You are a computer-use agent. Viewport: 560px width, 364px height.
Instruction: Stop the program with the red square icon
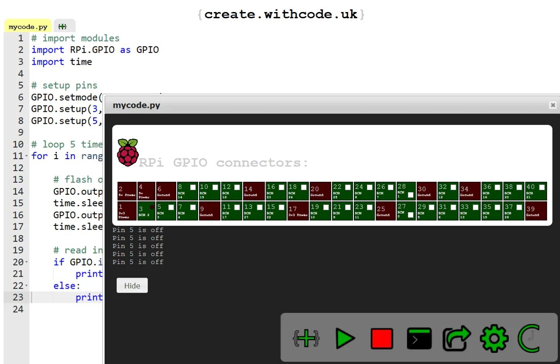click(382, 338)
